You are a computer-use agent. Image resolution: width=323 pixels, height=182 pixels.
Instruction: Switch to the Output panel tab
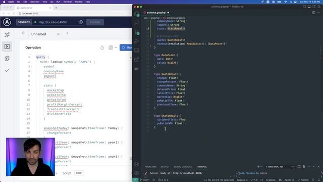coord(165,167)
